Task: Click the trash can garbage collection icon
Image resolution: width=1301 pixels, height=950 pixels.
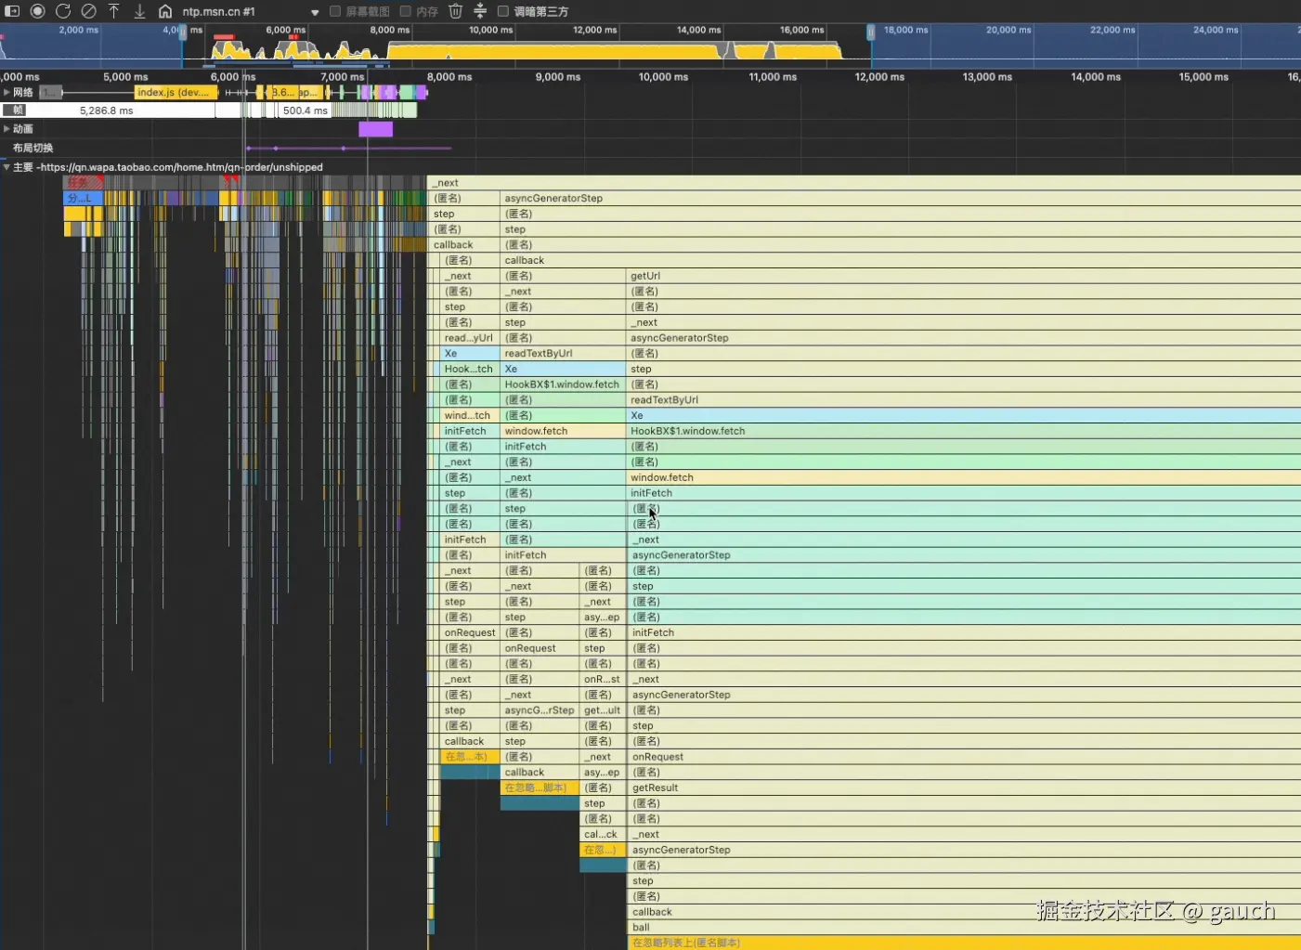Action: click(455, 11)
